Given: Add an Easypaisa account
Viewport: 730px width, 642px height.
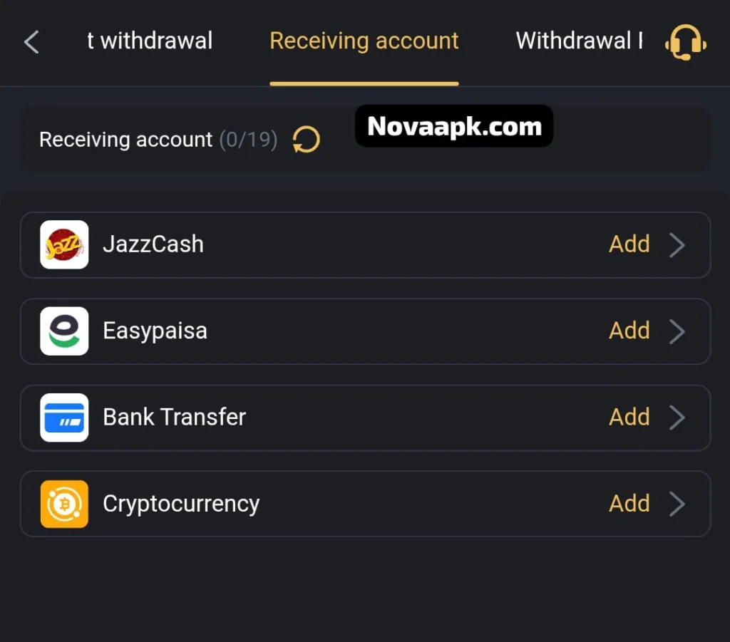Looking at the screenshot, I should pyautogui.click(x=629, y=331).
